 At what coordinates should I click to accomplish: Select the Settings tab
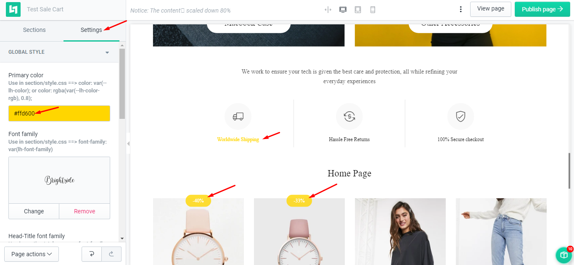click(x=91, y=30)
